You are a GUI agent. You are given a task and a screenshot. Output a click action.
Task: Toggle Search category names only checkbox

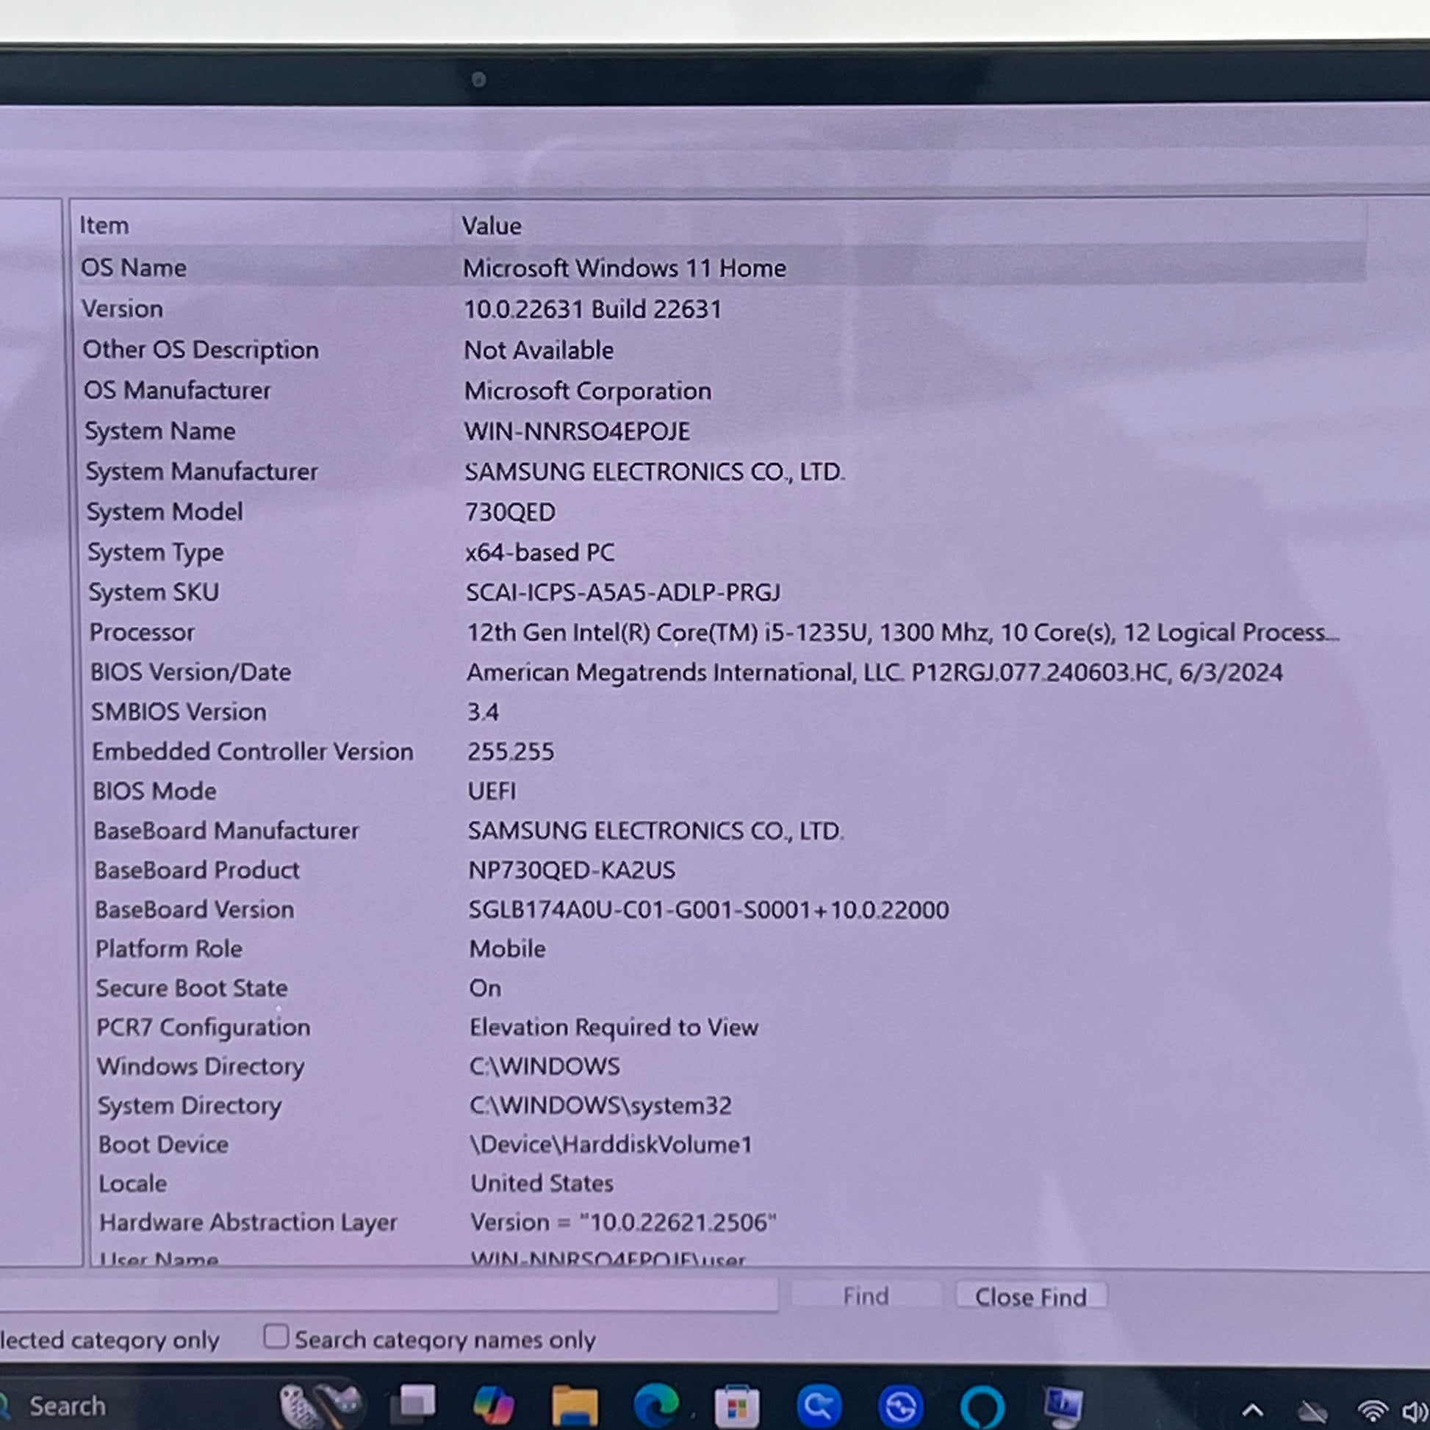pos(276,1336)
